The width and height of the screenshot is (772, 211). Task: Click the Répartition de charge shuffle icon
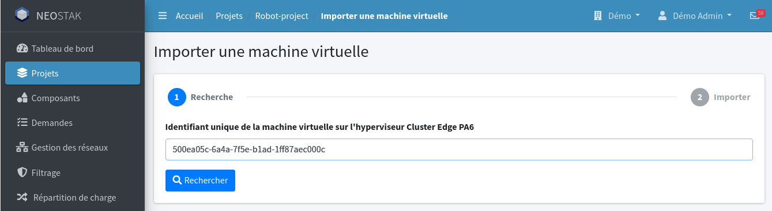[22, 197]
